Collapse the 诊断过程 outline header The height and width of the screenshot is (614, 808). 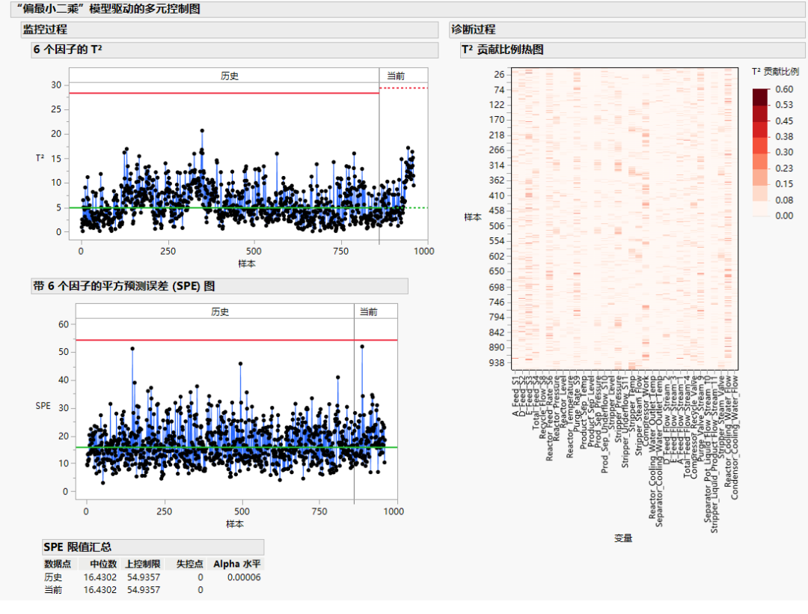click(627, 29)
